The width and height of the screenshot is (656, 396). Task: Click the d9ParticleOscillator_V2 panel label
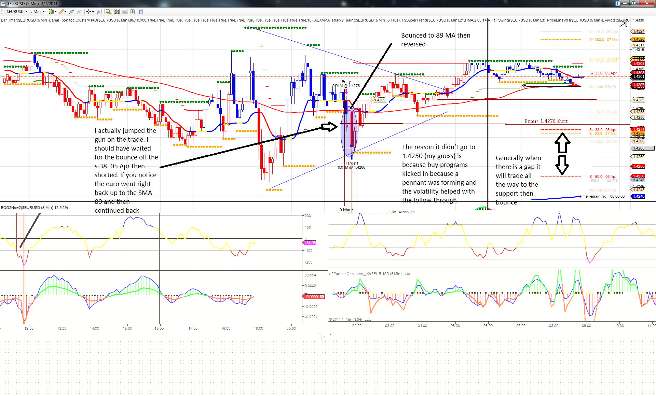[x=369, y=274]
